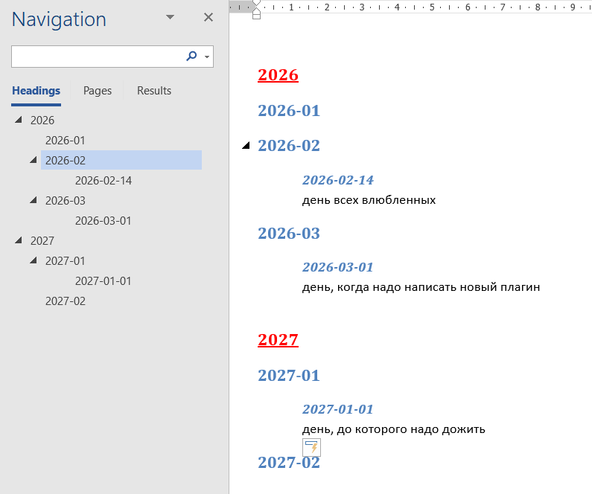Collapse the 2026-03 node in heading tree
The height and width of the screenshot is (494, 592).
[x=33, y=200]
